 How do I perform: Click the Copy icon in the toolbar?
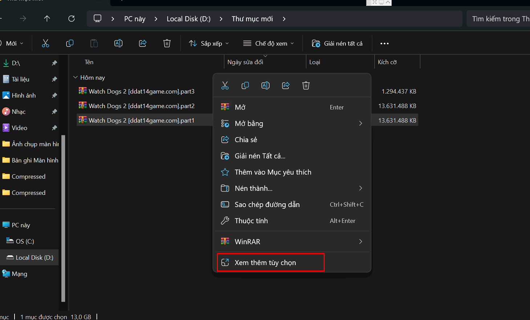(x=70, y=43)
